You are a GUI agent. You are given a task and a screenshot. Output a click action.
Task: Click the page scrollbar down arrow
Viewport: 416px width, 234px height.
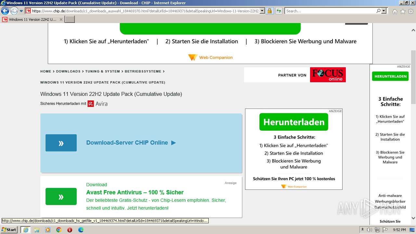[x=413, y=218]
